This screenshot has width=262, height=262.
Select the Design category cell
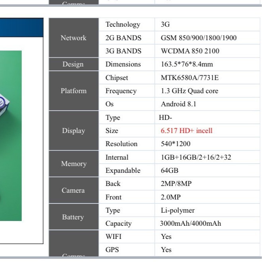coord(74,65)
